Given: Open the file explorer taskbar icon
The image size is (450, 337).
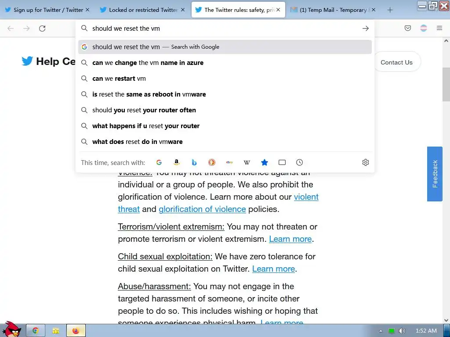Looking at the screenshot, I should pos(56,331).
